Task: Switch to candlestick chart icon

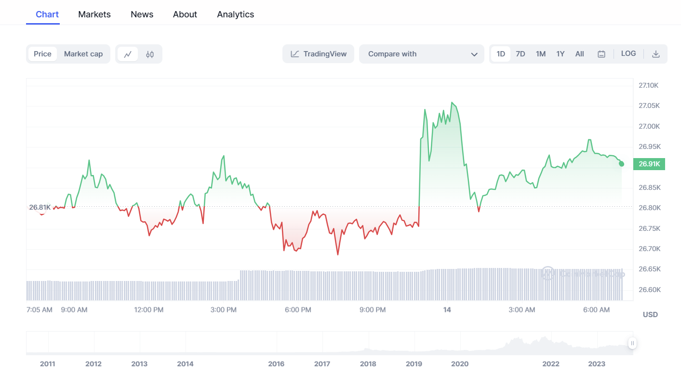Action: click(150, 54)
